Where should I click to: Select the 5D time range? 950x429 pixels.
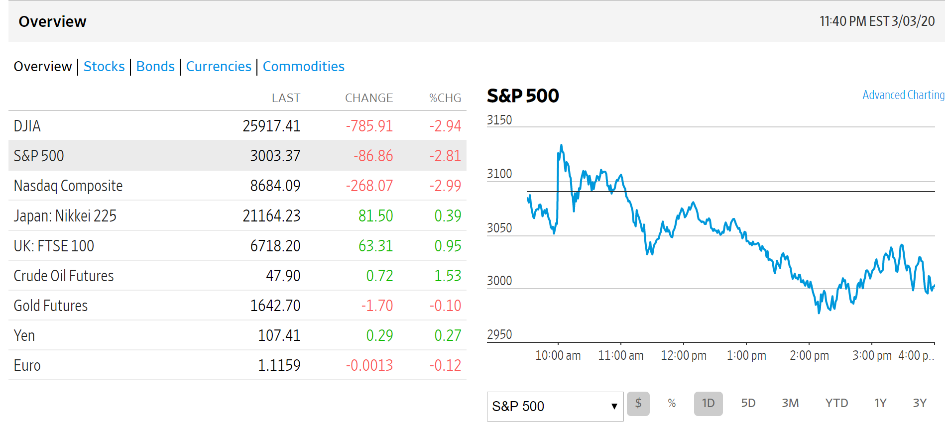pos(748,403)
